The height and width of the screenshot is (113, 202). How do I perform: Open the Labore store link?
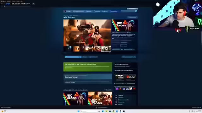coord(114,11)
